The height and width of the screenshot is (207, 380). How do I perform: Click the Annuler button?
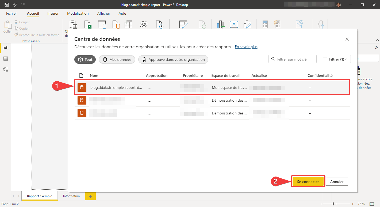point(337,182)
